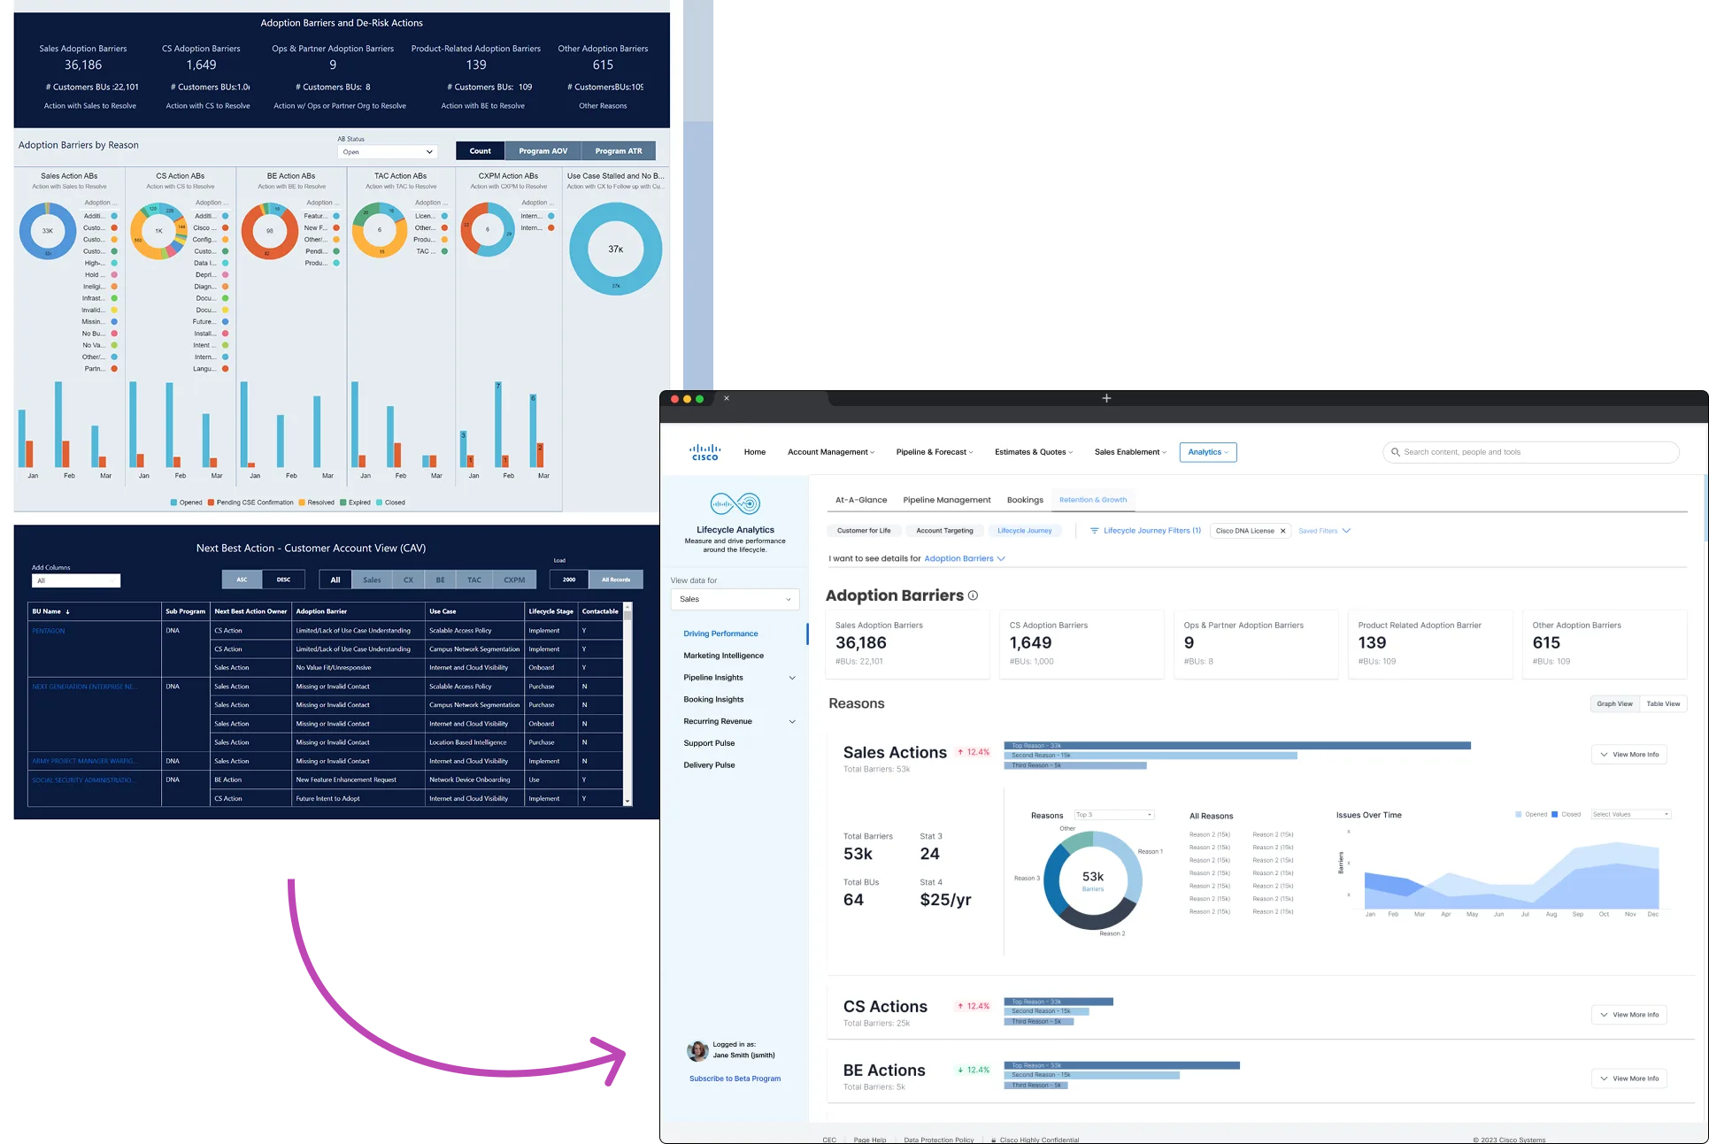Open the Analytics navigation menu
This screenshot has width=1709, height=1144.
click(x=1208, y=452)
